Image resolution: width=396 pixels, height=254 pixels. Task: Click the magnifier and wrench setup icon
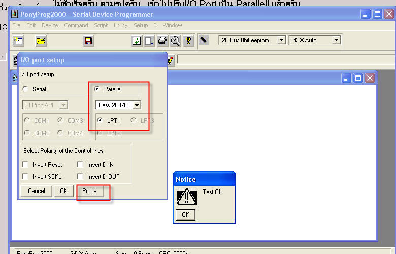[176, 41]
